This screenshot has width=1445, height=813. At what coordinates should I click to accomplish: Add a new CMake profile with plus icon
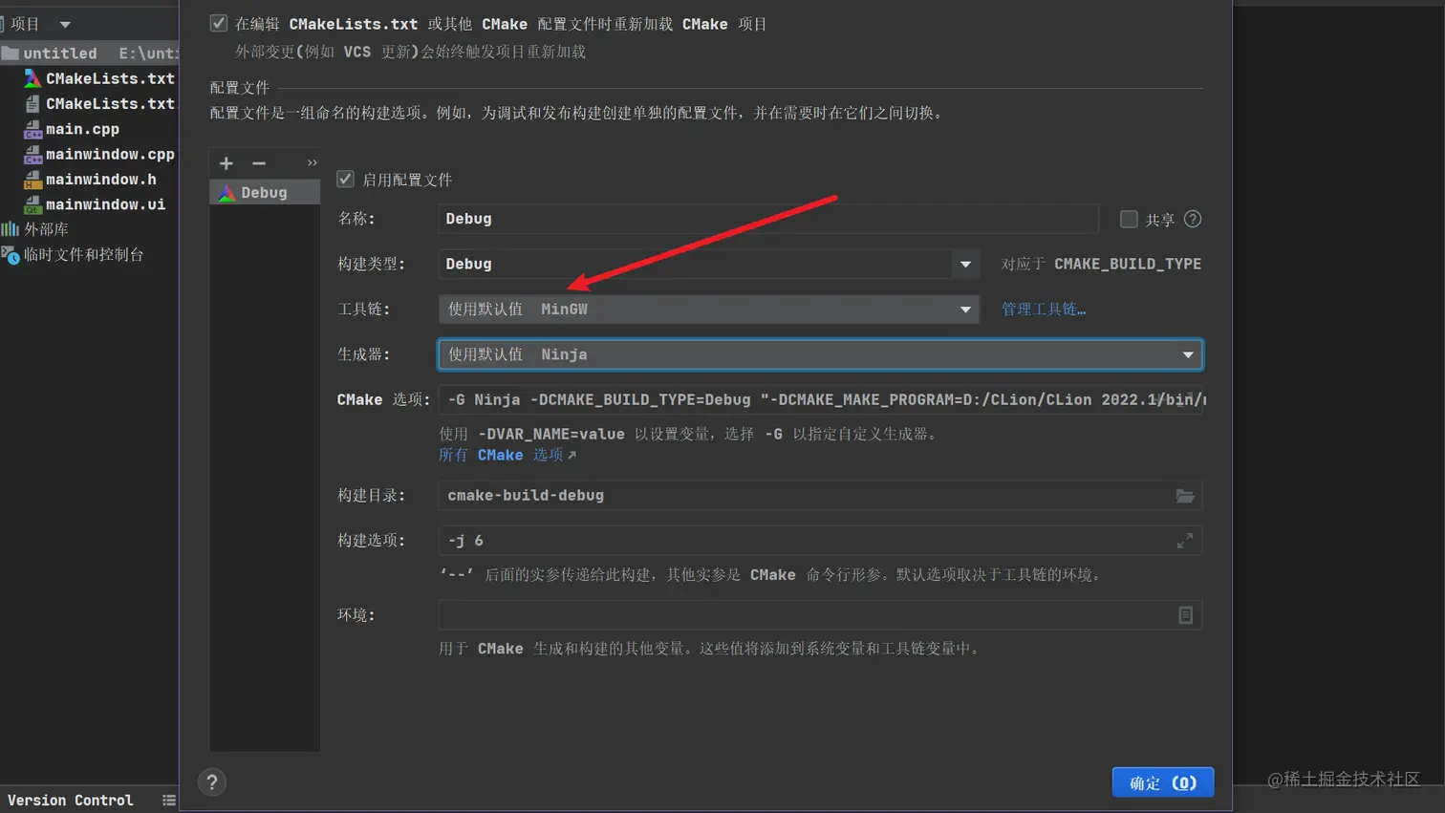pos(226,163)
